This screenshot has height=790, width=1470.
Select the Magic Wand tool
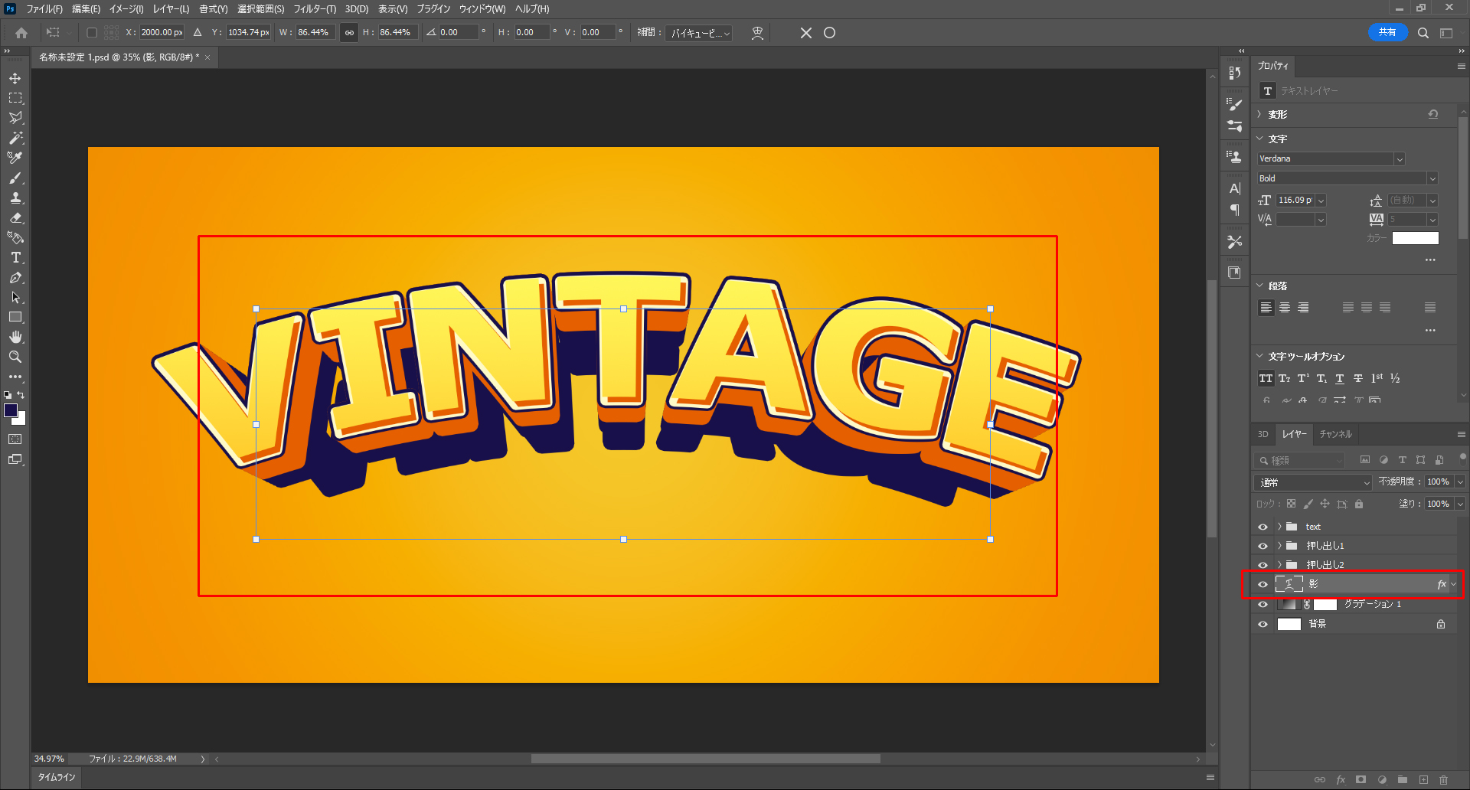tap(15, 138)
